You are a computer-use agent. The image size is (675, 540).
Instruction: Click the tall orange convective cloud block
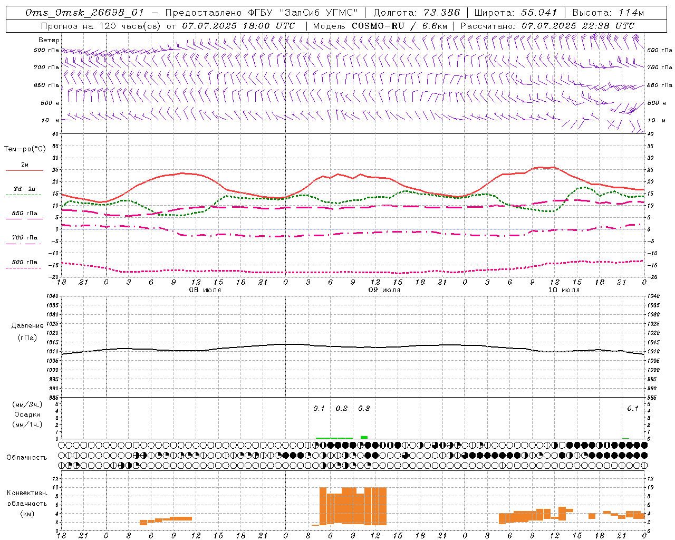353,506
